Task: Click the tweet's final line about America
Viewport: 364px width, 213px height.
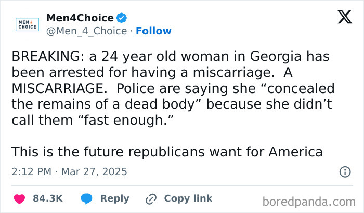Action: 167,152
